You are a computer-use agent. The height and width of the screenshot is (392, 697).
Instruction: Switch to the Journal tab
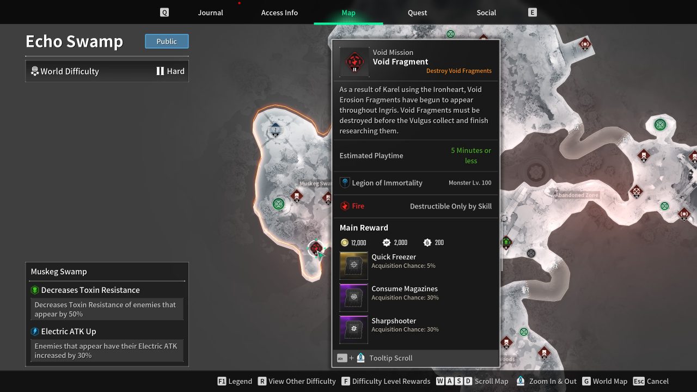point(210,12)
